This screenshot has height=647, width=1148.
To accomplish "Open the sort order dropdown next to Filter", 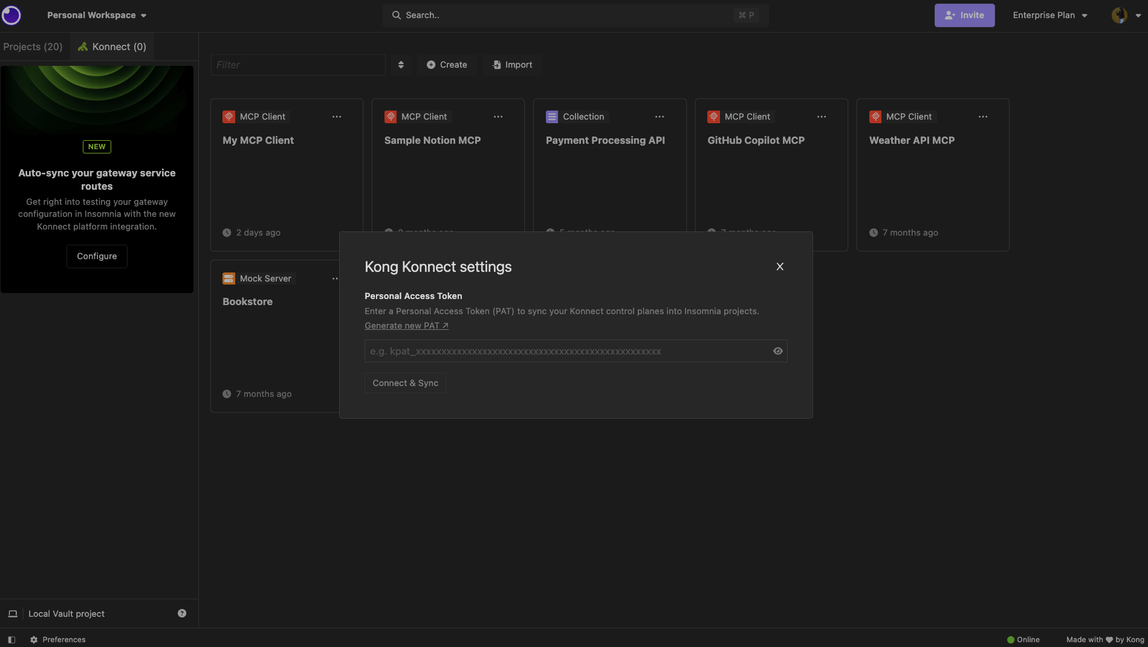I will 401,65.
